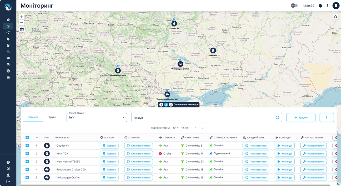Image resolution: width=341 pixels, height=186 pixels.
Task: Expand rows per page dropdown
Action: tap(175, 128)
